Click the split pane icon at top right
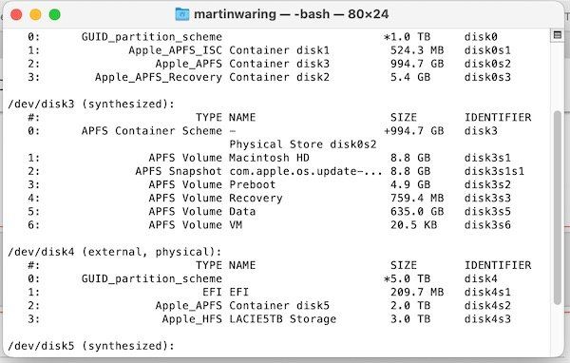Image resolution: width=570 pixels, height=363 pixels. click(x=558, y=35)
